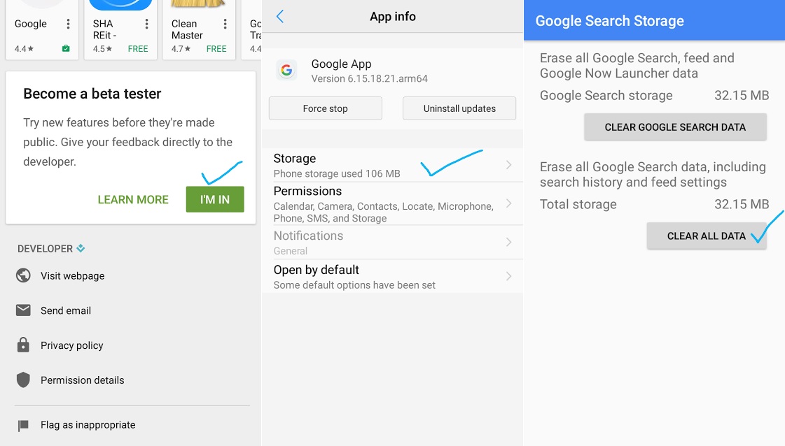
Task: Tap the developer badge diamond icon
Action: (x=81, y=248)
